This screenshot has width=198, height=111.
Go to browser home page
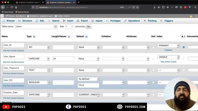click(x=16, y=7)
